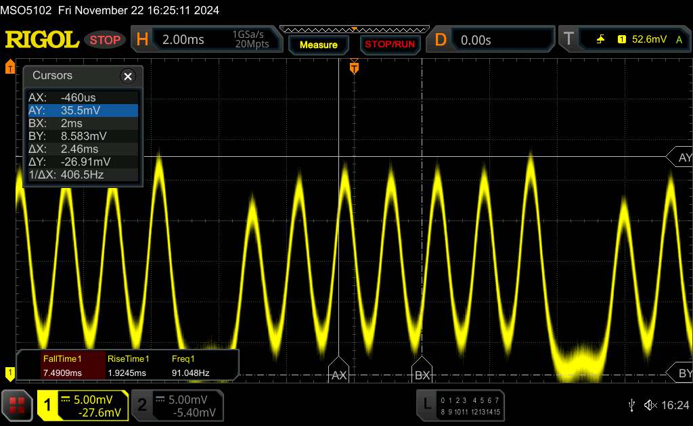Viewport: 693px width, 426px height.
Task: Click the muted speaker icon
Action: point(650,405)
